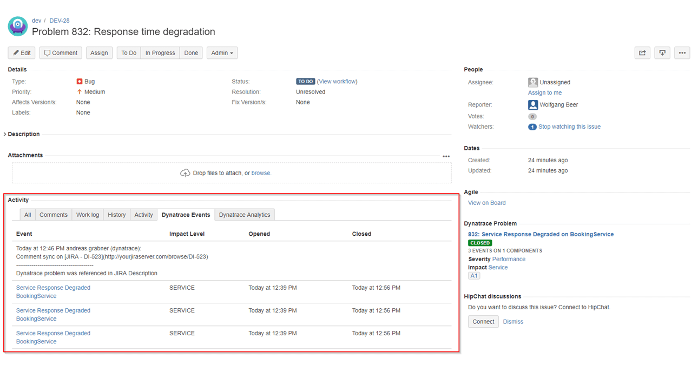
Task: Click the upload cloud icon in attachments
Action: [185, 173]
